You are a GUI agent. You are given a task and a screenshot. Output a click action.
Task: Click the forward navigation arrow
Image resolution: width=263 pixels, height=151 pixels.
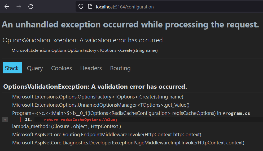pos(19,7)
